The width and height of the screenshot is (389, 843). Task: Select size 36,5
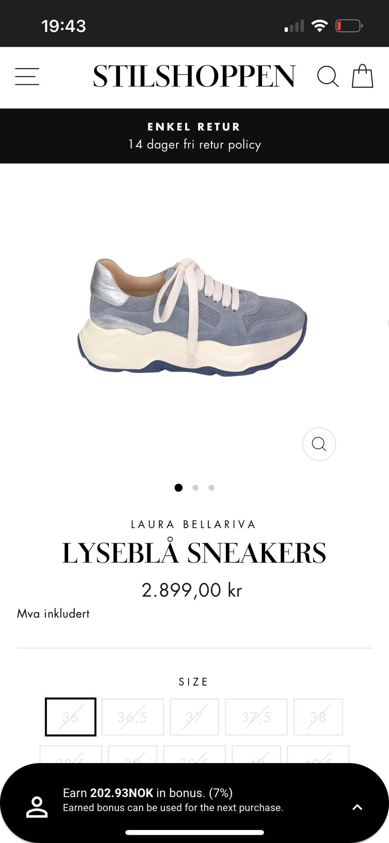(x=133, y=717)
